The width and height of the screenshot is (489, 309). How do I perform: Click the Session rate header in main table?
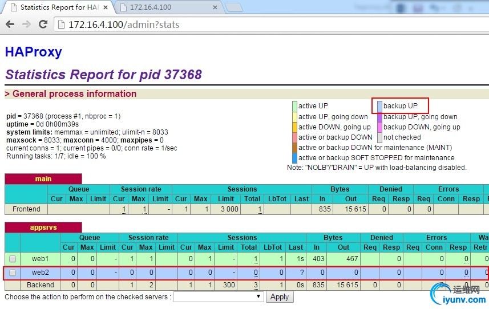click(x=141, y=189)
